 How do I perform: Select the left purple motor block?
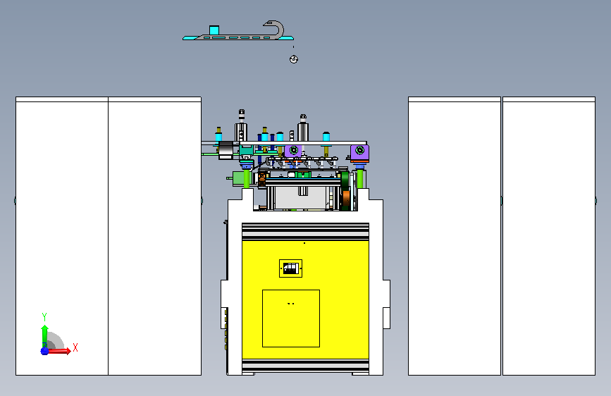293,151
